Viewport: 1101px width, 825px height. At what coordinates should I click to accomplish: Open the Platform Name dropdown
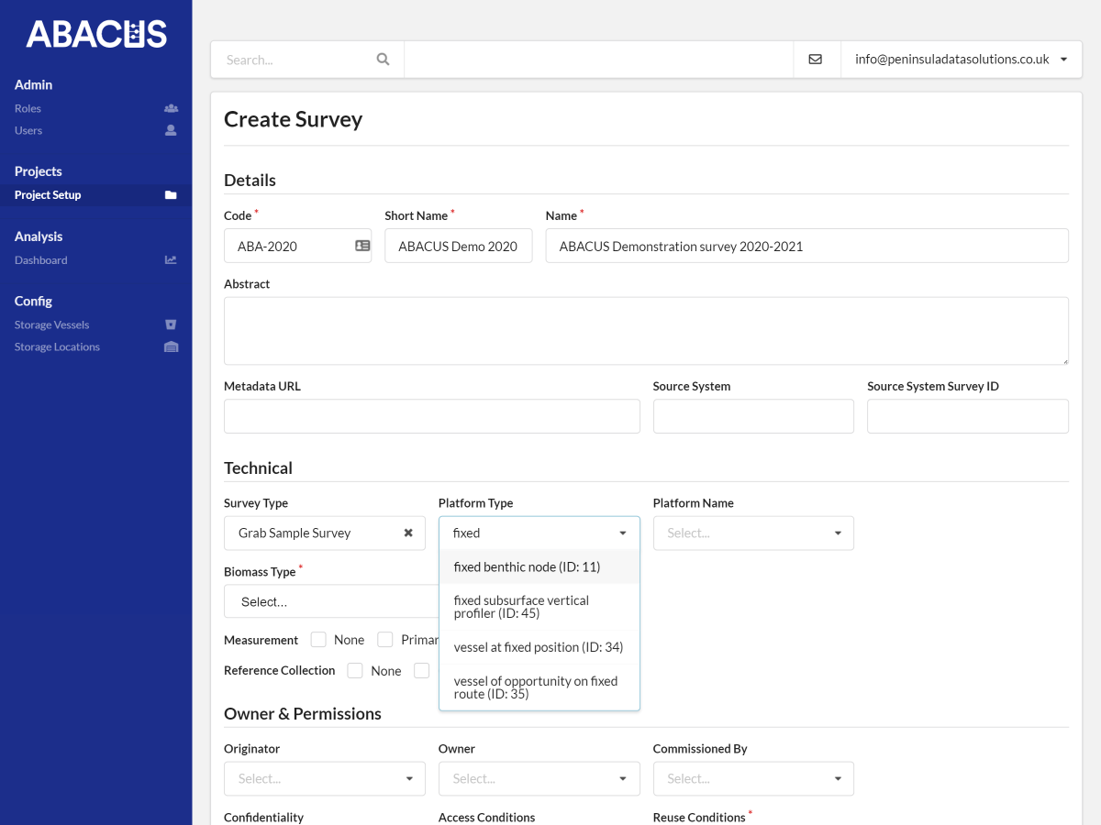(x=753, y=533)
